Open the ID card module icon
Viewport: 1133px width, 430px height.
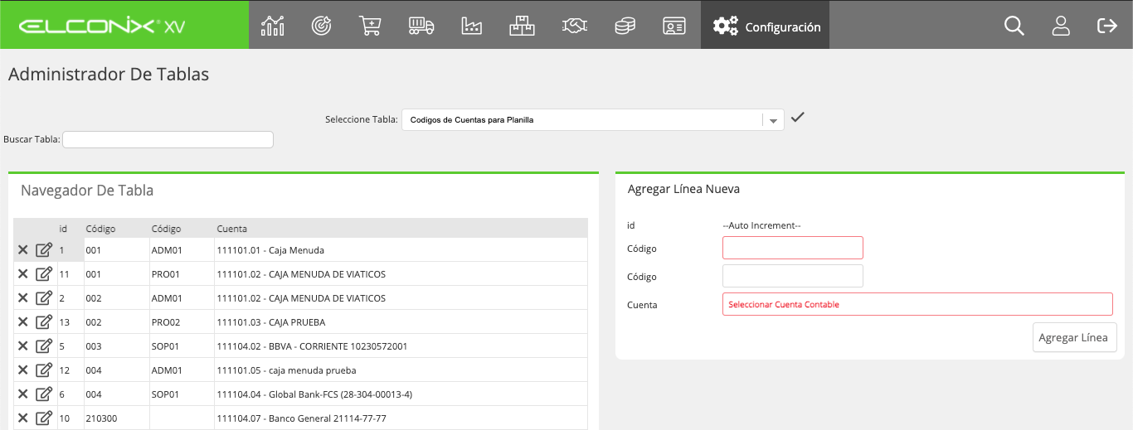(x=674, y=26)
